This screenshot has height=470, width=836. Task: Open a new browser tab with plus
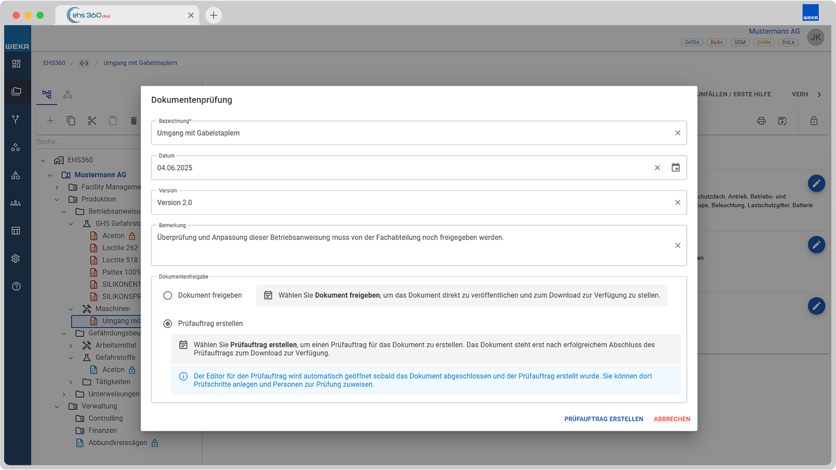pyautogui.click(x=213, y=15)
